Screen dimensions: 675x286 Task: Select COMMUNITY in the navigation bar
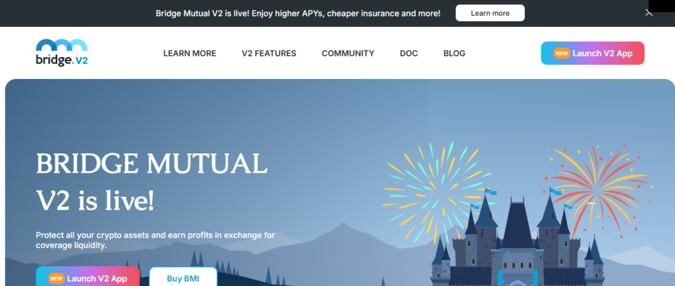(347, 53)
